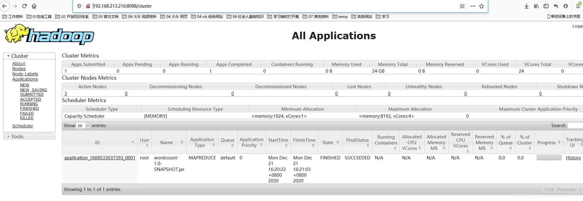
Task: Sort the table by State column
Action: 330,142
